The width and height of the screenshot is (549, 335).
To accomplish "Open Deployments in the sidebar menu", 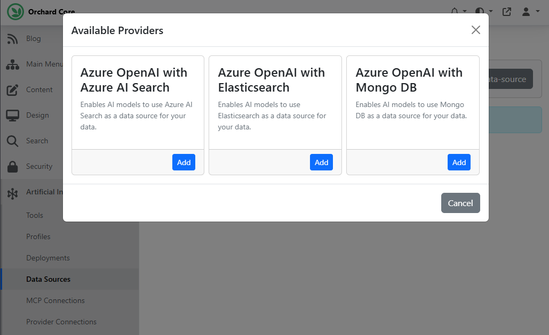I will point(48,258).
